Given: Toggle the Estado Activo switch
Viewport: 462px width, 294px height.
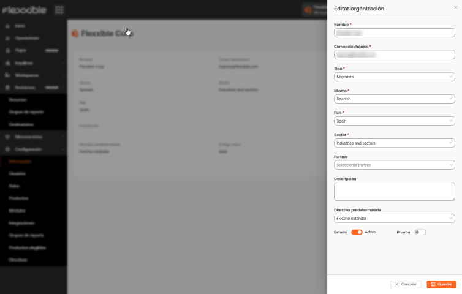Looking at the screenshot, I should pyautogui.click(x=357, y=232).
